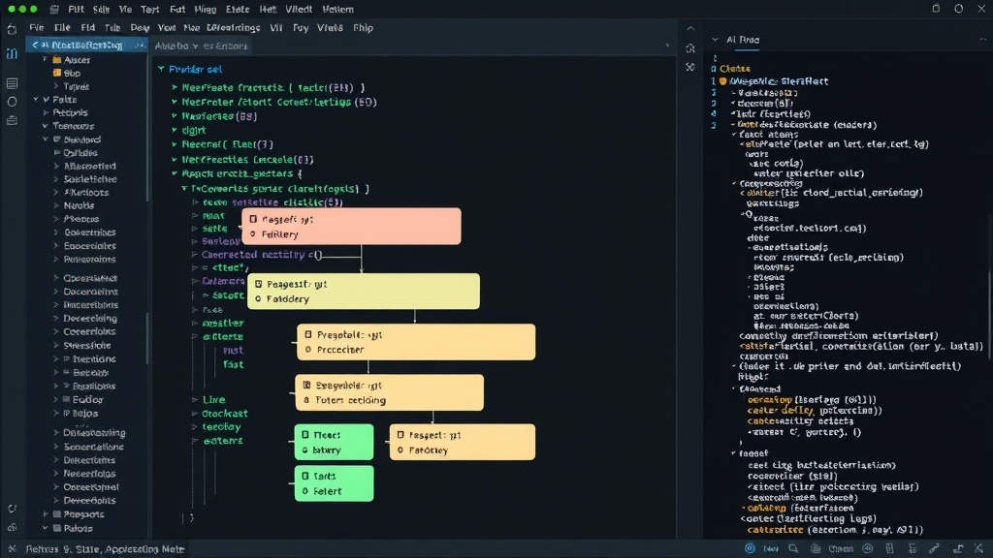The width and height of the screenshot is (993, 558).
Task: Switch to the 'er Enbors' editor tab
Action: (x=225, y=46)
